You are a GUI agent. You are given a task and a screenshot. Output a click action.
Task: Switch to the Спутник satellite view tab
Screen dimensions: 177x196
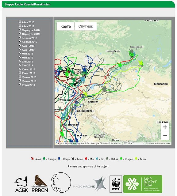pyautogui.click(x=86, y=26)
